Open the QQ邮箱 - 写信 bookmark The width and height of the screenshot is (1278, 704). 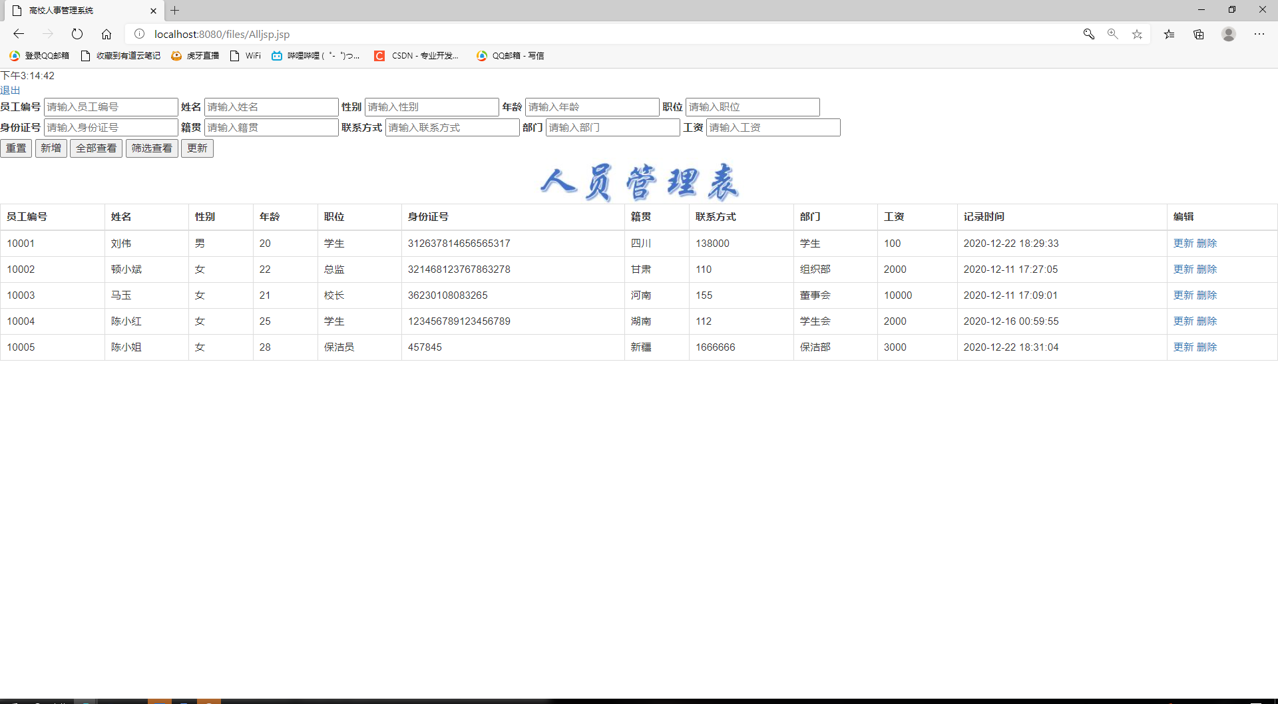[x=511, y=56]
